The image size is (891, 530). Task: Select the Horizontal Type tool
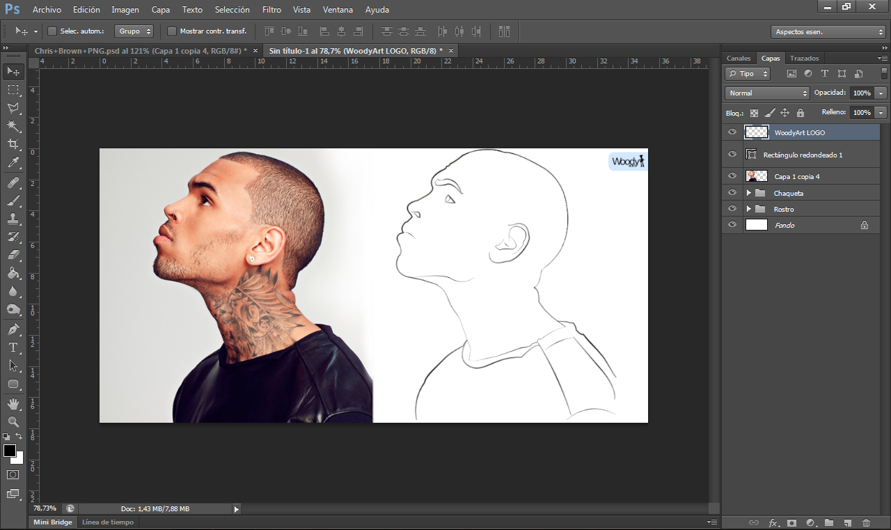pyautogui.click(x=13, y=347)
